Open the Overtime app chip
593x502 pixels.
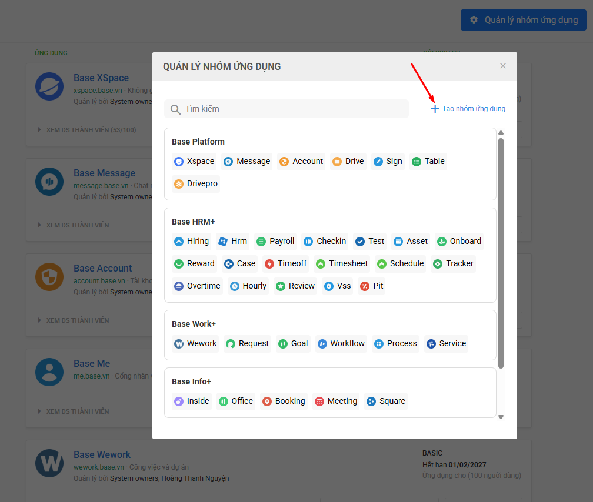(x=197, y=286)
